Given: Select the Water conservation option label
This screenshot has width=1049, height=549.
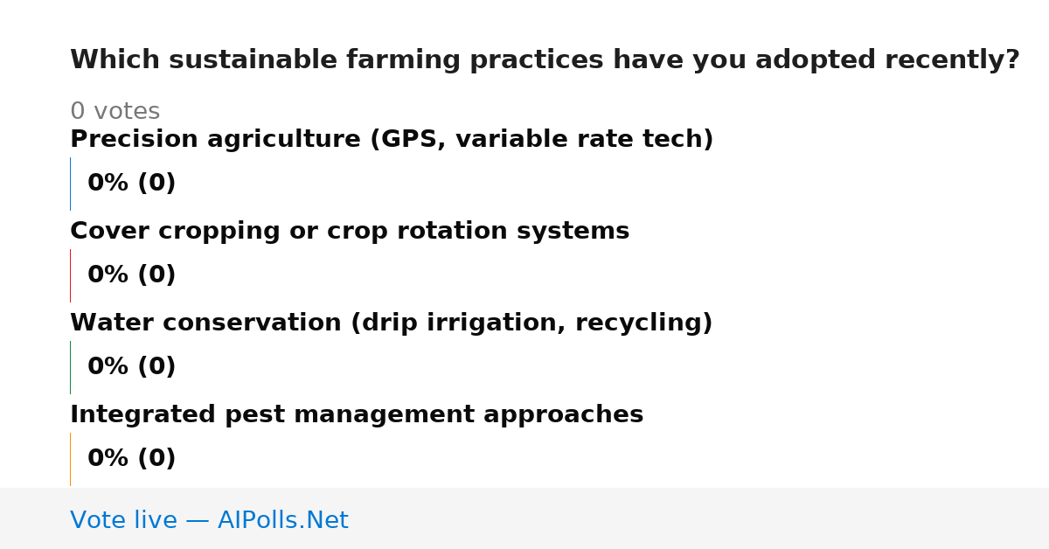Looking at the screenshot, I should point(392,323).
